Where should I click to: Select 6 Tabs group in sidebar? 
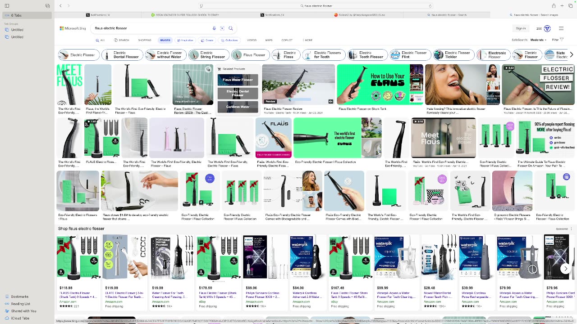tap(26, 15)
